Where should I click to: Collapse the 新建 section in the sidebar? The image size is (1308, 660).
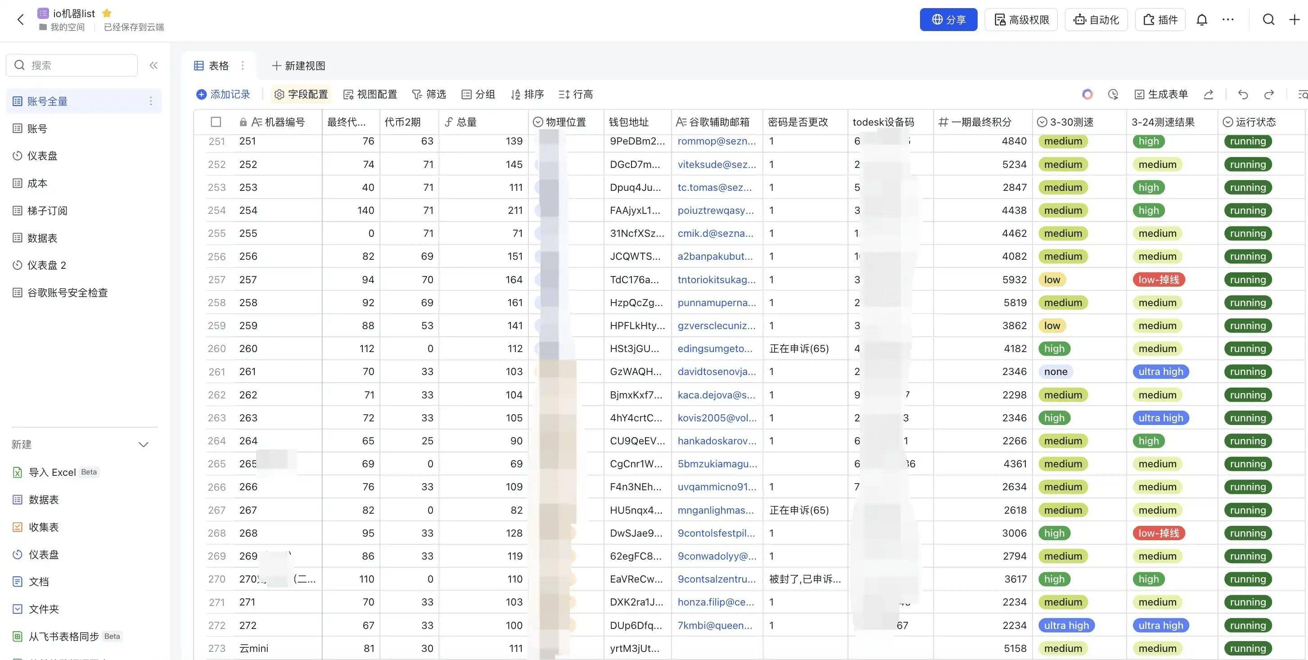(x=143, y=444)
